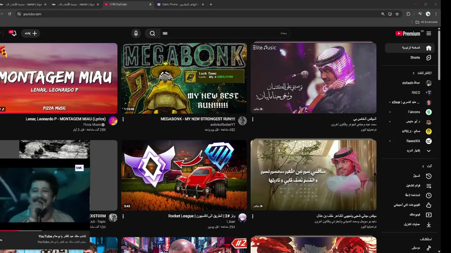This screenshot has width=451, height=253.
Task: Open Chrome extensions puzzle icon
Action: (x=408, y=14)
